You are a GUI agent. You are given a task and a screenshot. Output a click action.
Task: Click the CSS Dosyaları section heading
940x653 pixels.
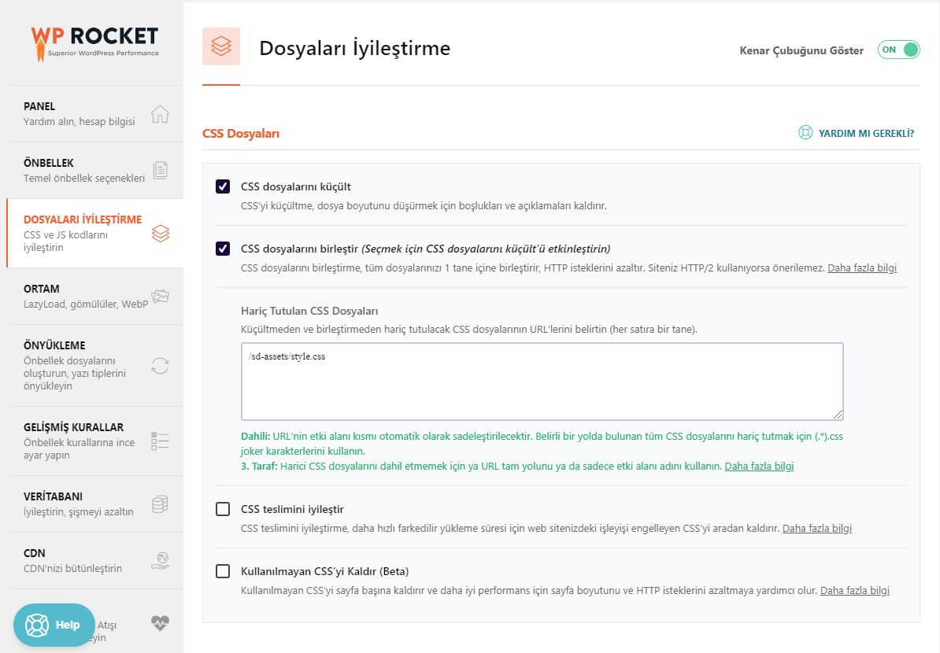(241, 134)
